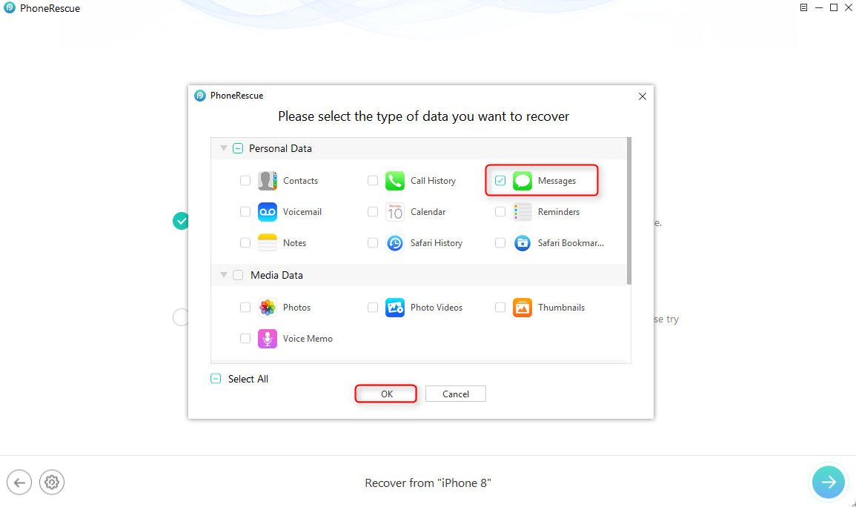Open the main window menu icon beside minimize
The height and width of the screenshot is (507, 856).
pyautogui.click(x=803, y=7)
